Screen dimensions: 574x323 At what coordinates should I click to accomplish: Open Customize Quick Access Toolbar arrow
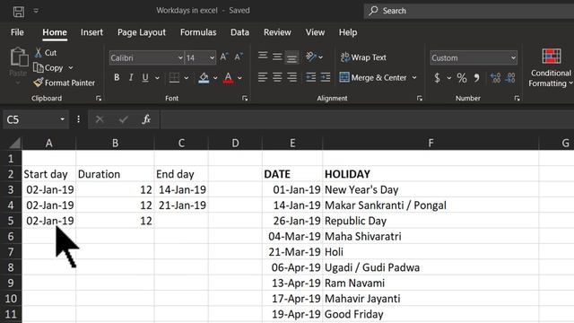(36, 11)
